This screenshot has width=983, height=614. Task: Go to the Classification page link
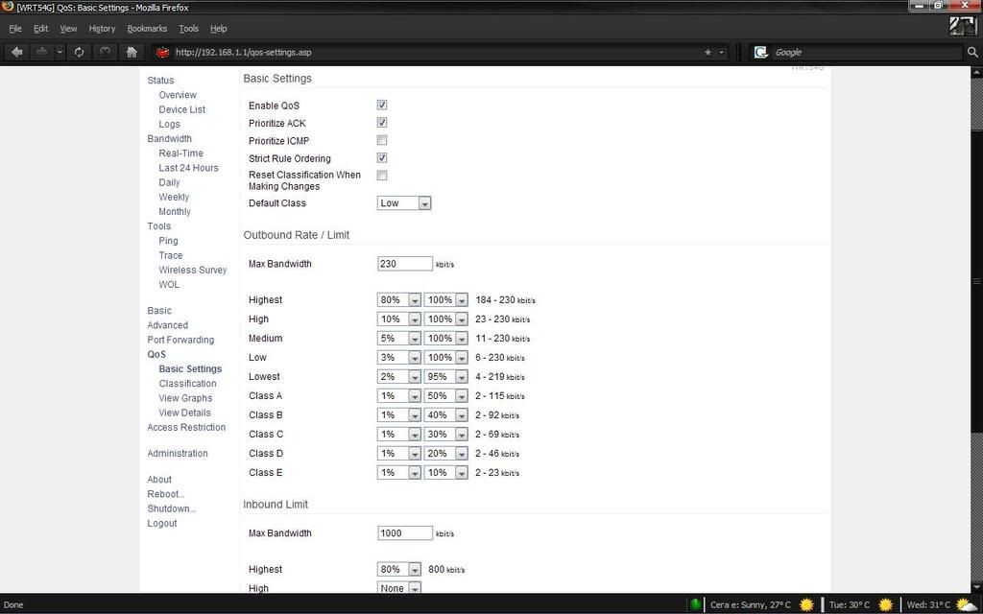pos(187,384)
